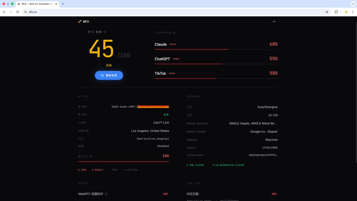The width and height of the screenshot is (357, 201).
Task: Click the ChatGPT platform label
Action: tap(162, 59)
